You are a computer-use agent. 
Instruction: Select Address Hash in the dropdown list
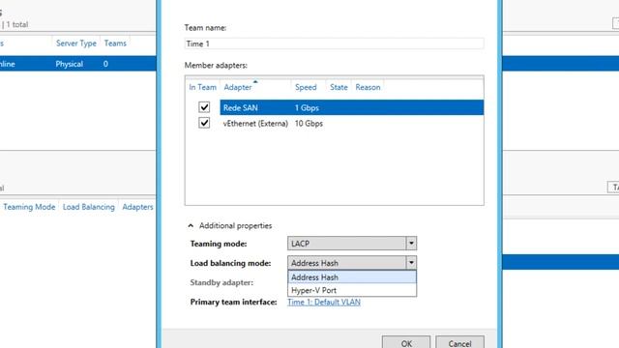pos(352,277)
